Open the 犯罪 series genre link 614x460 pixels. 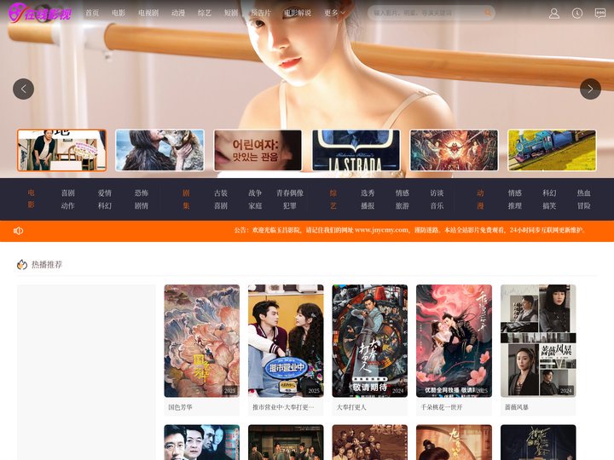tap(290, 206)
